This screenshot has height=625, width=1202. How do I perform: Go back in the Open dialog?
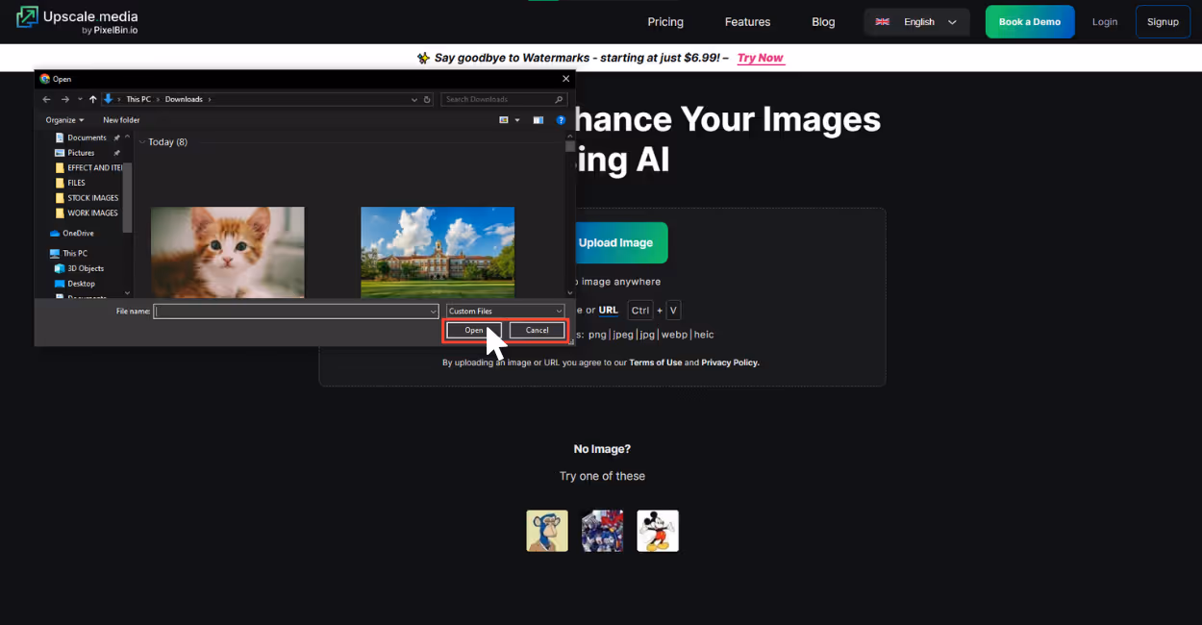click(46, 99)
